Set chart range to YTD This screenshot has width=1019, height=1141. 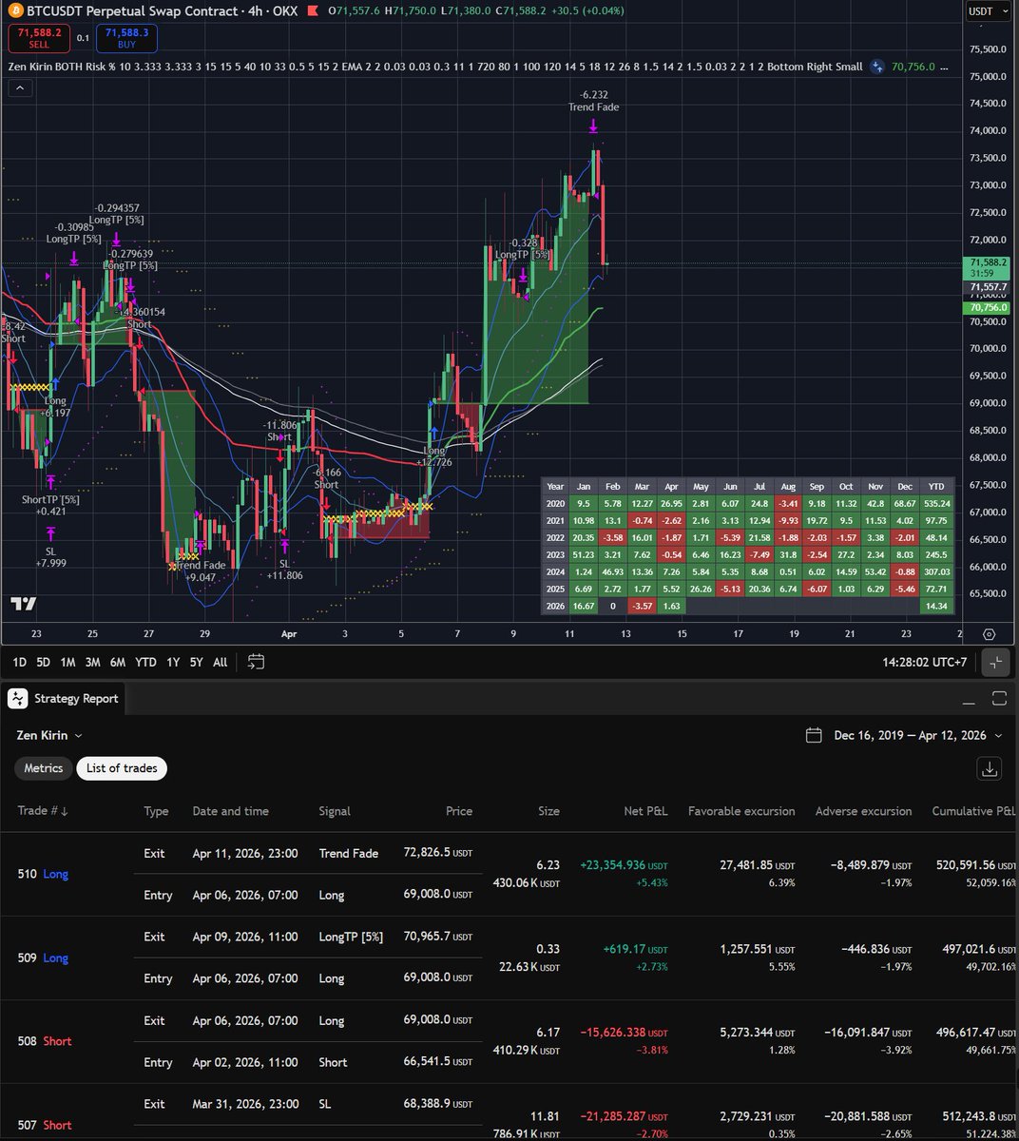point(145,662)
